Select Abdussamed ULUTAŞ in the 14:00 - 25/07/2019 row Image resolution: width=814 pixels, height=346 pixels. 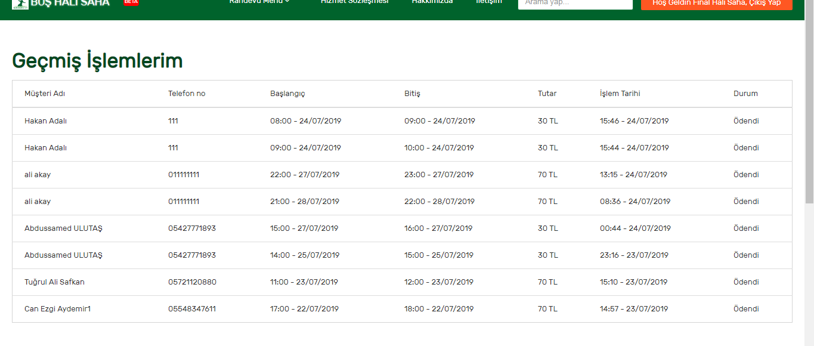tap(63, 255)
